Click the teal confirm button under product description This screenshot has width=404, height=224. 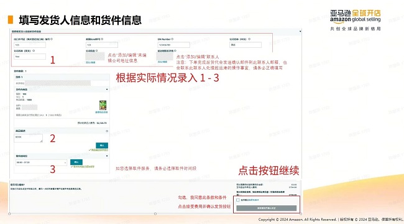(x=102, y=146)
